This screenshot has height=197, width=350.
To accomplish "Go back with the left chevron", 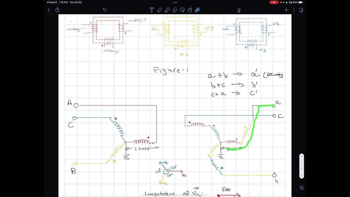I will [49, 10].
